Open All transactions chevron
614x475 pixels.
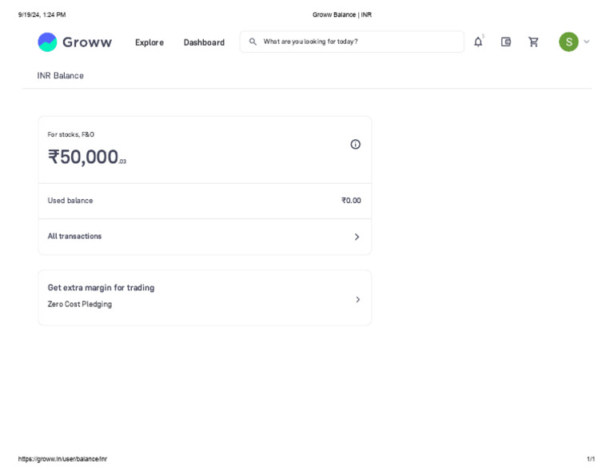tap(357, 237)
